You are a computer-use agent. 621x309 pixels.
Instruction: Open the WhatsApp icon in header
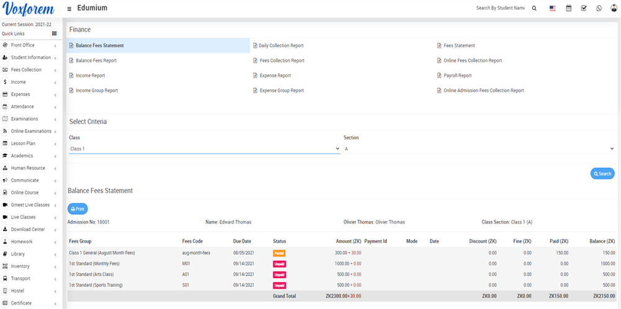[x=599, y=8]
